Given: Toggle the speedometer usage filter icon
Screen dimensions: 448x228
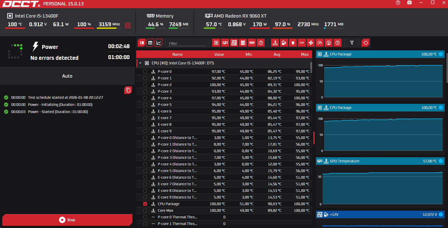Looking at the screenshot, I should pos(320,43).
